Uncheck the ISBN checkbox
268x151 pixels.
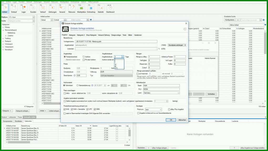tap(95, 109)
